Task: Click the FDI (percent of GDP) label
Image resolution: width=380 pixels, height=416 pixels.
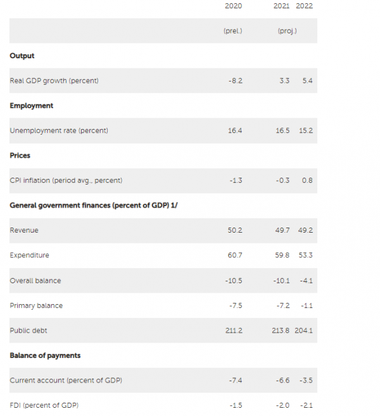Action: tap(44, 405)
